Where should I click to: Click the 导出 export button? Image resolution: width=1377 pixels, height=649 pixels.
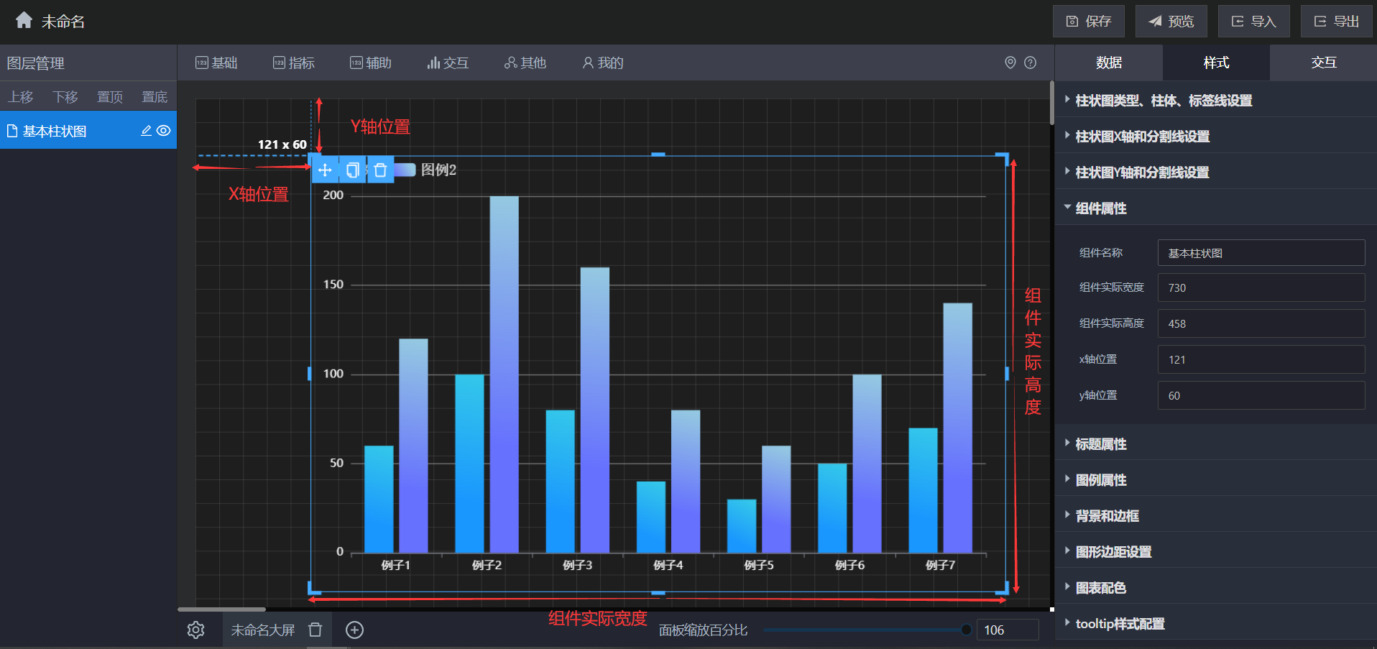pyautogui.click(x=1336, y=22)
